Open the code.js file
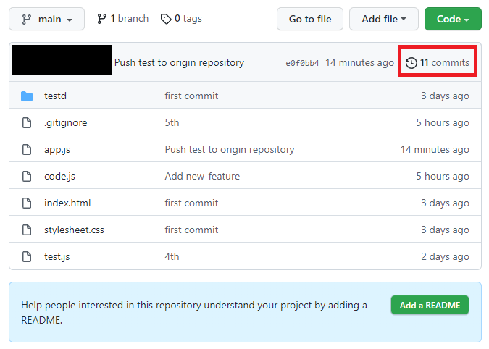Screen dimensions: 489x349 coord(59,177)
